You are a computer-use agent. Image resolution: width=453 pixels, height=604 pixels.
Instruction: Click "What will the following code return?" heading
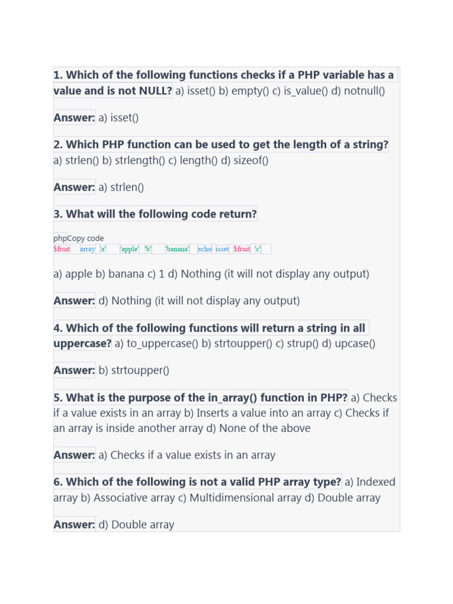point(155,214)
